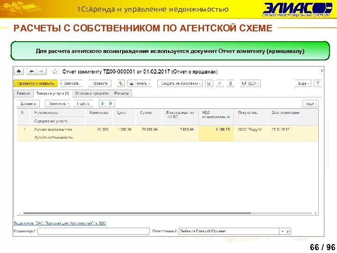Open the ЭДО dropdown menu

click(x=250, y=83)
